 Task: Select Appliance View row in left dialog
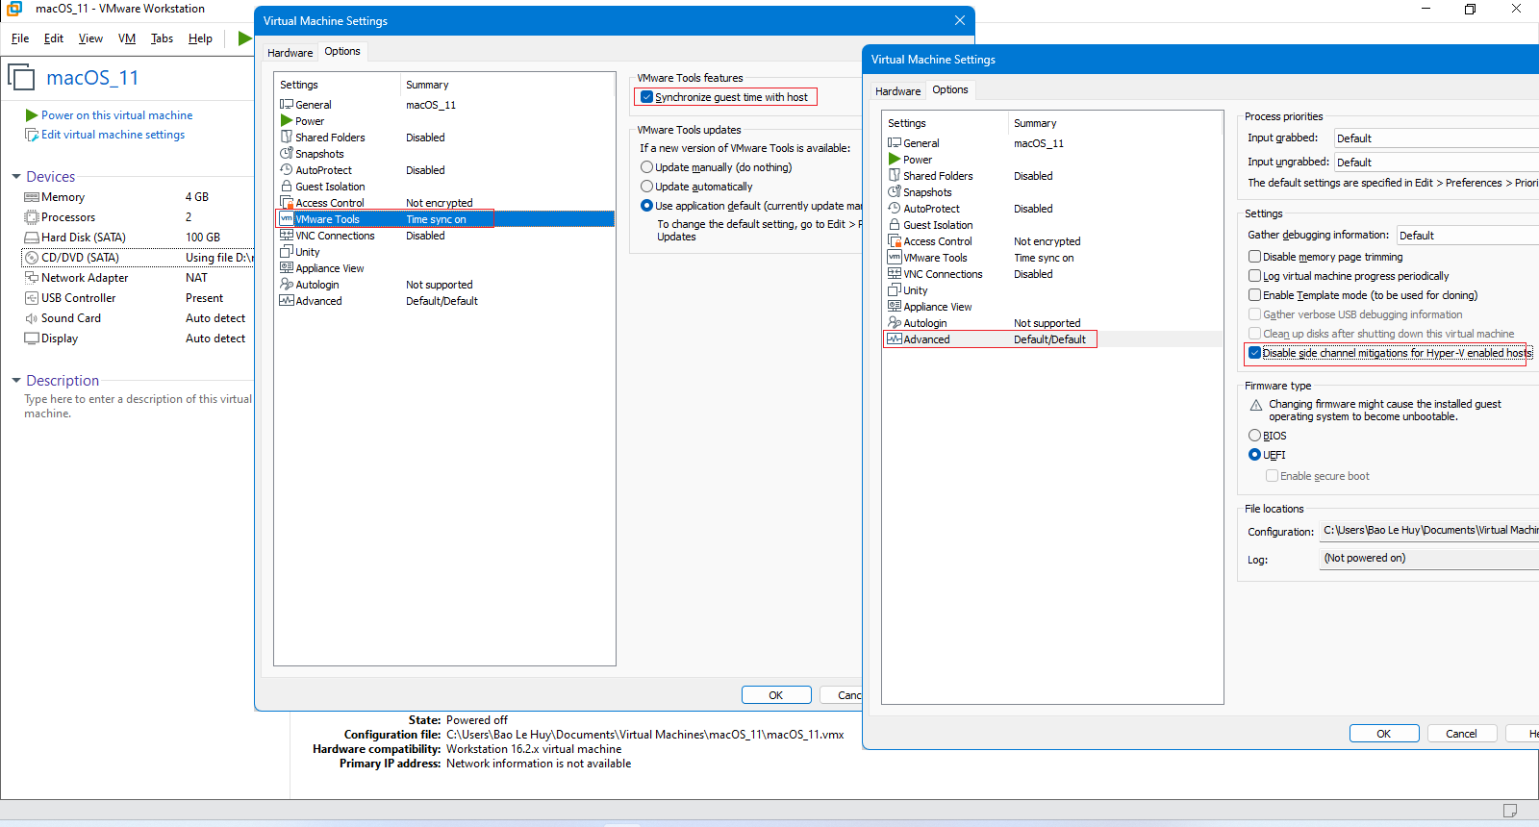tap(444, 268)
